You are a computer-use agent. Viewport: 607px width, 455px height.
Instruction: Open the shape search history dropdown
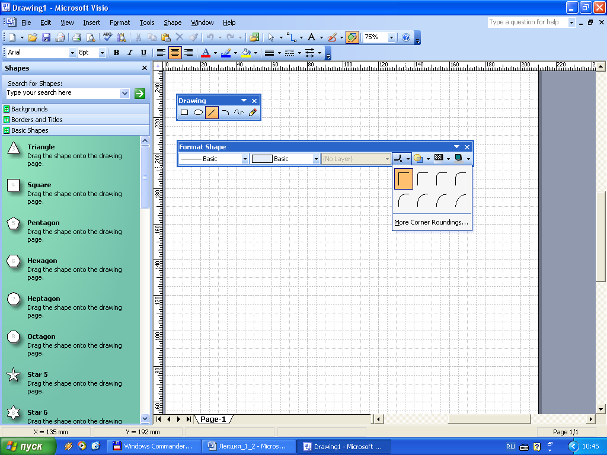pos(124,93)
